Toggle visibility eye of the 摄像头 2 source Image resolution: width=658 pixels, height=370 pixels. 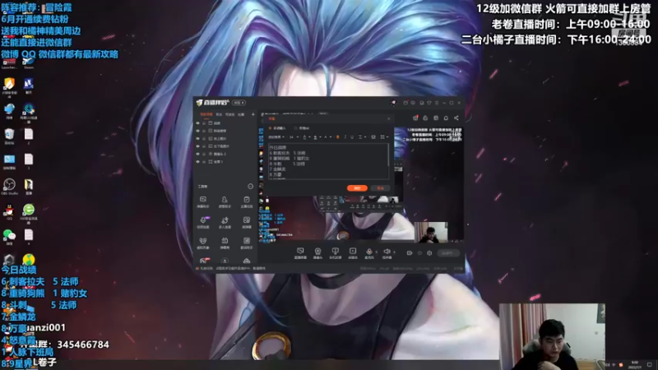coord(198,154)
